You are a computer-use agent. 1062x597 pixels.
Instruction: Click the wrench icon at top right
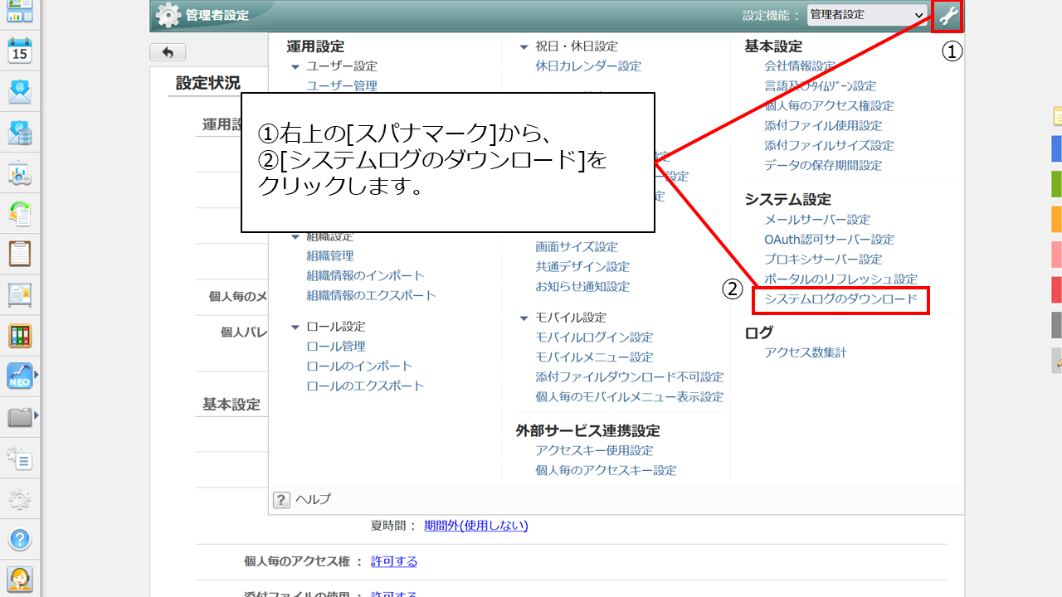point(948,16)
